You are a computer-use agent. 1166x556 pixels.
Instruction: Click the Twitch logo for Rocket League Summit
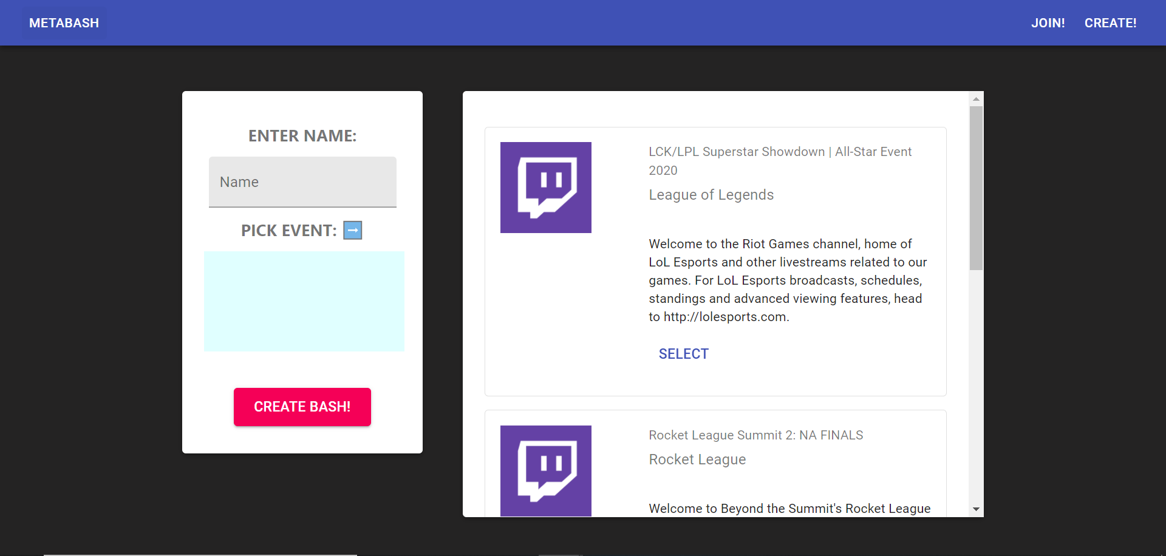546,471
